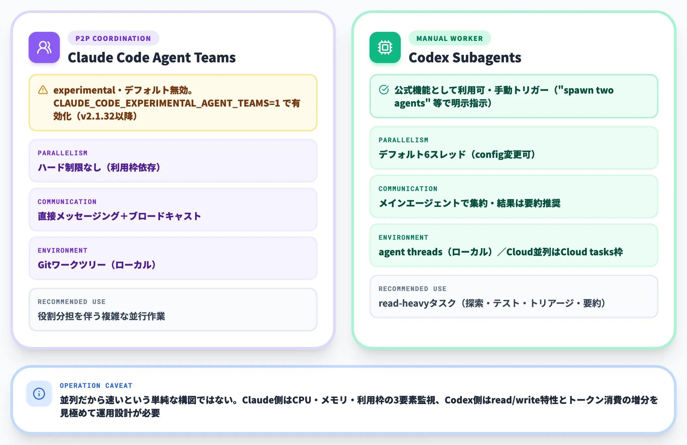Image resolution: width=687 pixels, height=445 pixels.
Task: Click RECOMMENDED USE label in Claude card
Action: (x=72, y=302)
